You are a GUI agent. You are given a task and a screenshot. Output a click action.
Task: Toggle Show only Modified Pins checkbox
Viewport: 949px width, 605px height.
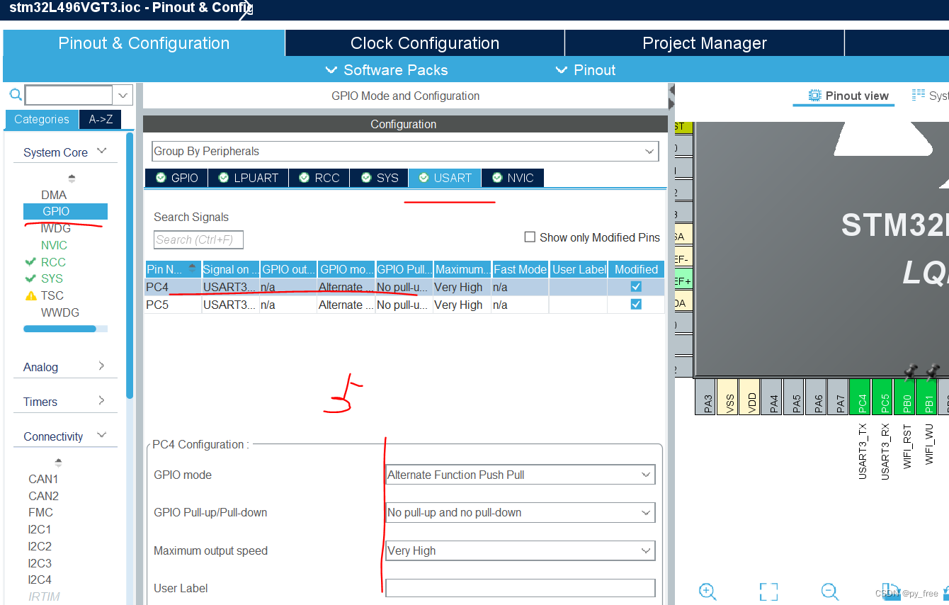coord(530,237)
